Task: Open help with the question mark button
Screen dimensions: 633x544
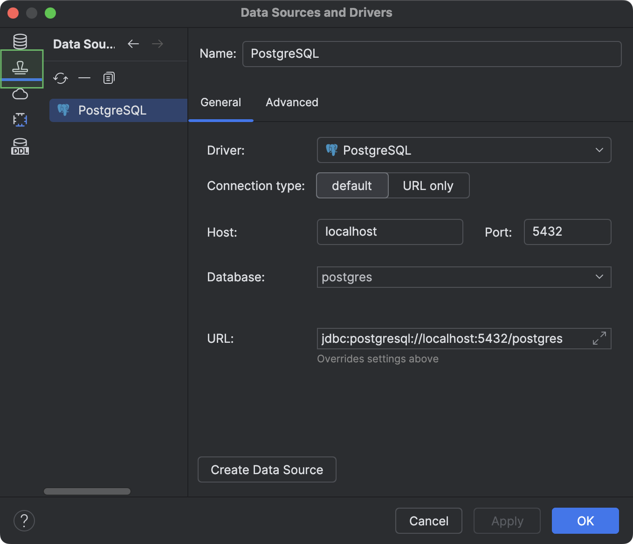Action: tap(24, 521)
